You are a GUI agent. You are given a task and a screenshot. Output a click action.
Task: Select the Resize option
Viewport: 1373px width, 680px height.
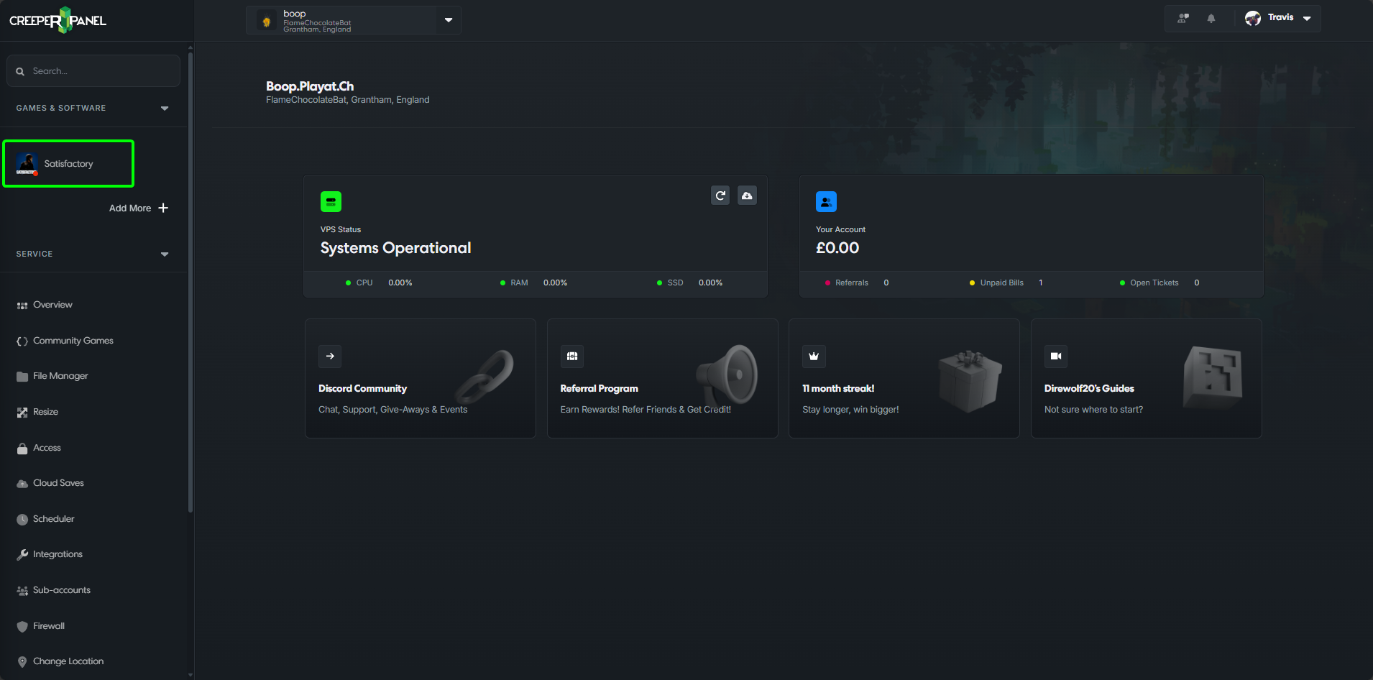(46, 411)
